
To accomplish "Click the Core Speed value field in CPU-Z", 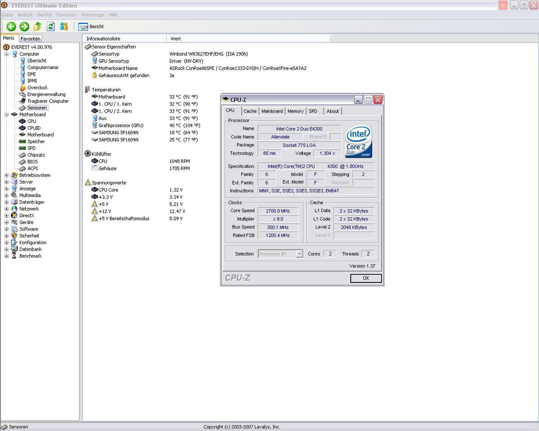I will pos(278,211).
